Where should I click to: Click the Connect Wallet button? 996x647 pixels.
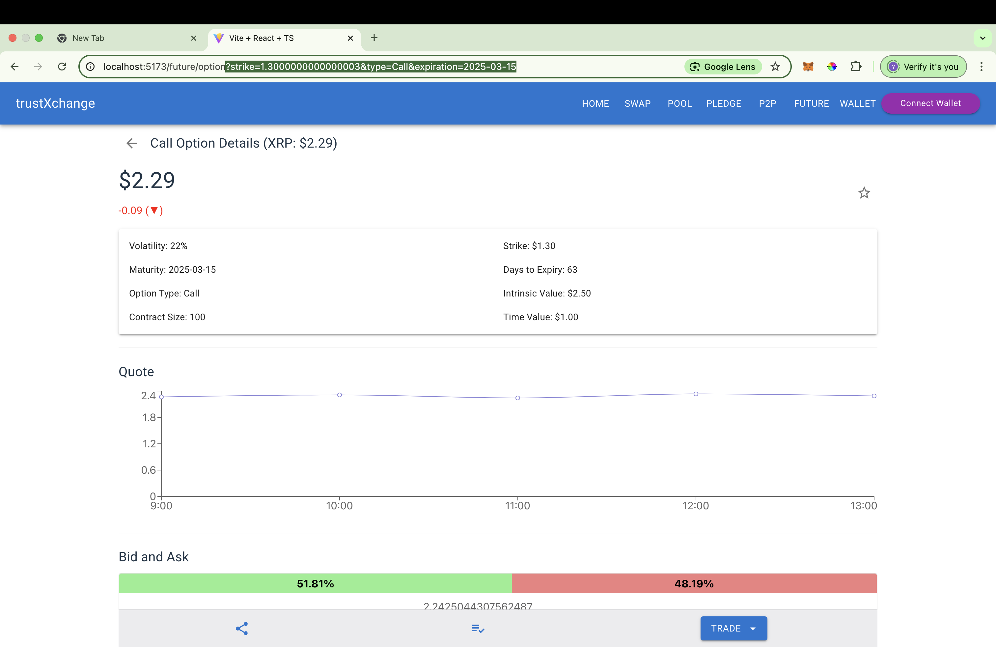pyautogui.click(x=930, y=103)
